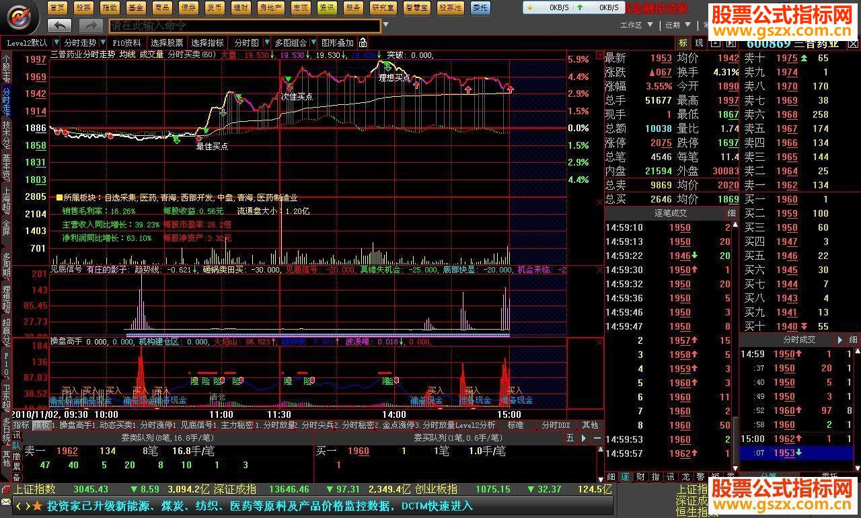Select the 队 side tab at bottom left
Viewport: 861px width, 518px height.
click(17, 445)
